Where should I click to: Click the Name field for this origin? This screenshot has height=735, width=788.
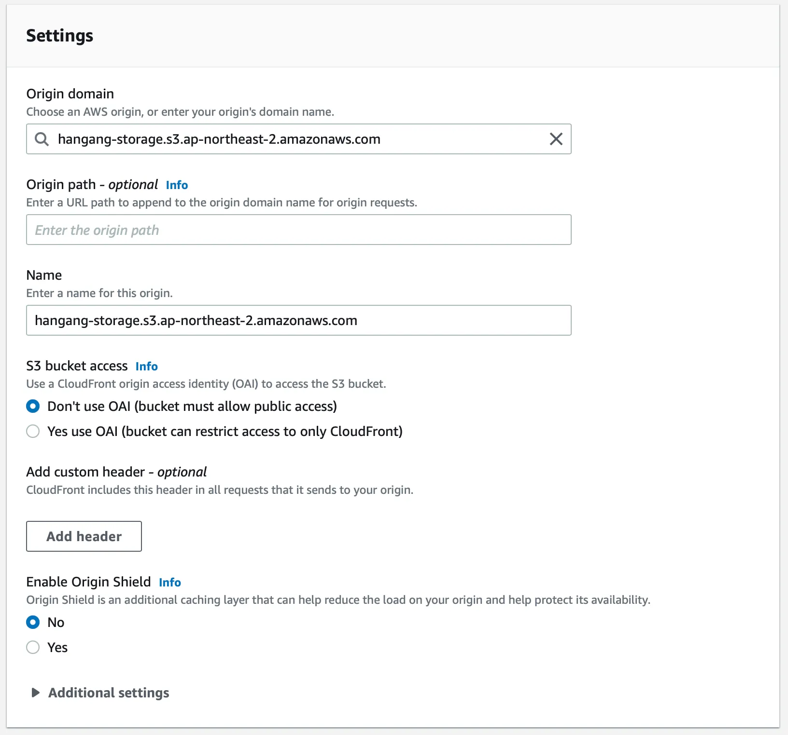(298, 321)
